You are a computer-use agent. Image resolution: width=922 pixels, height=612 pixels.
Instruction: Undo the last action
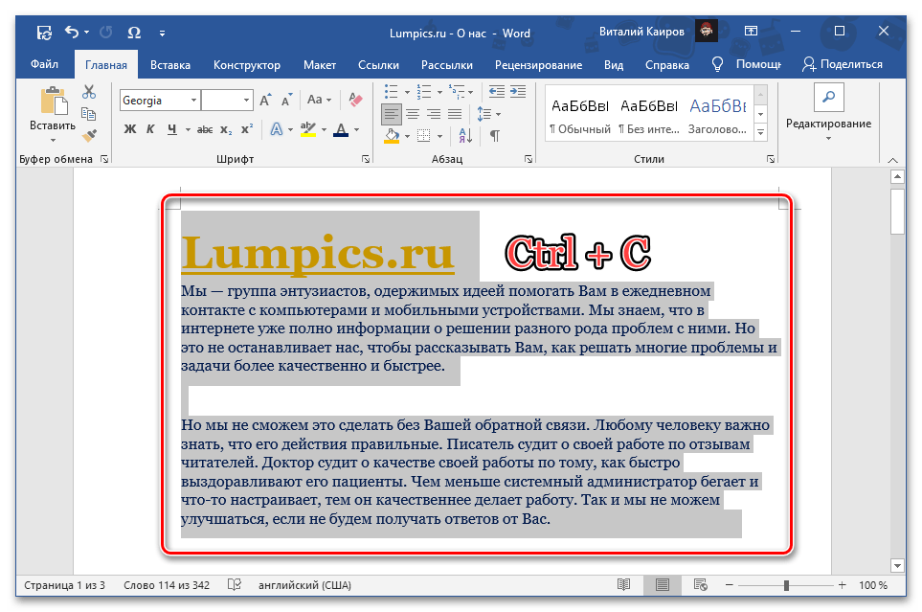point(72,33)
